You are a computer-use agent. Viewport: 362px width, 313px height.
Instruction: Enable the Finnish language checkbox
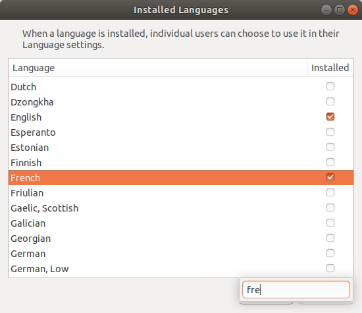(x=330, y=162)
